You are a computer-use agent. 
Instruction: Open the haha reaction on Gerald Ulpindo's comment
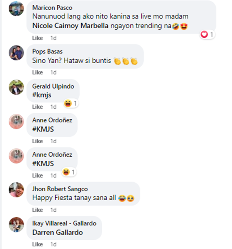pos(71,103)
